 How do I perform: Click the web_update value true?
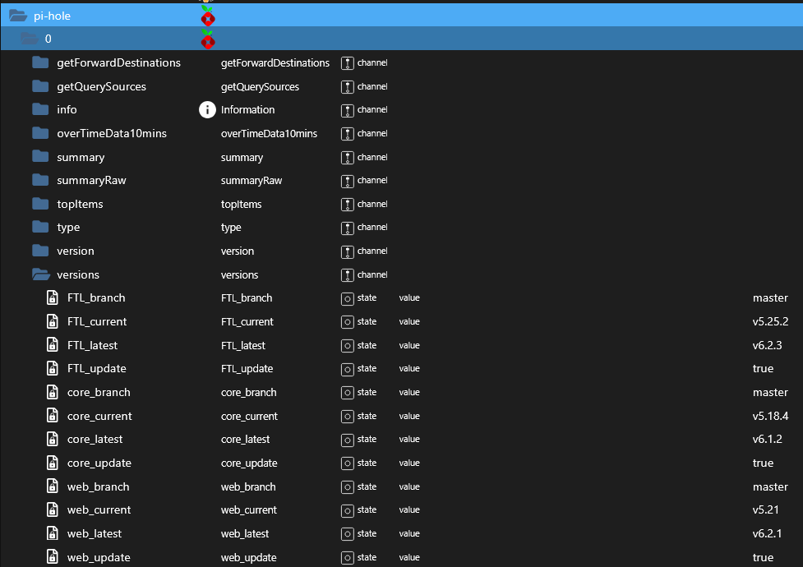click(763, 557)
